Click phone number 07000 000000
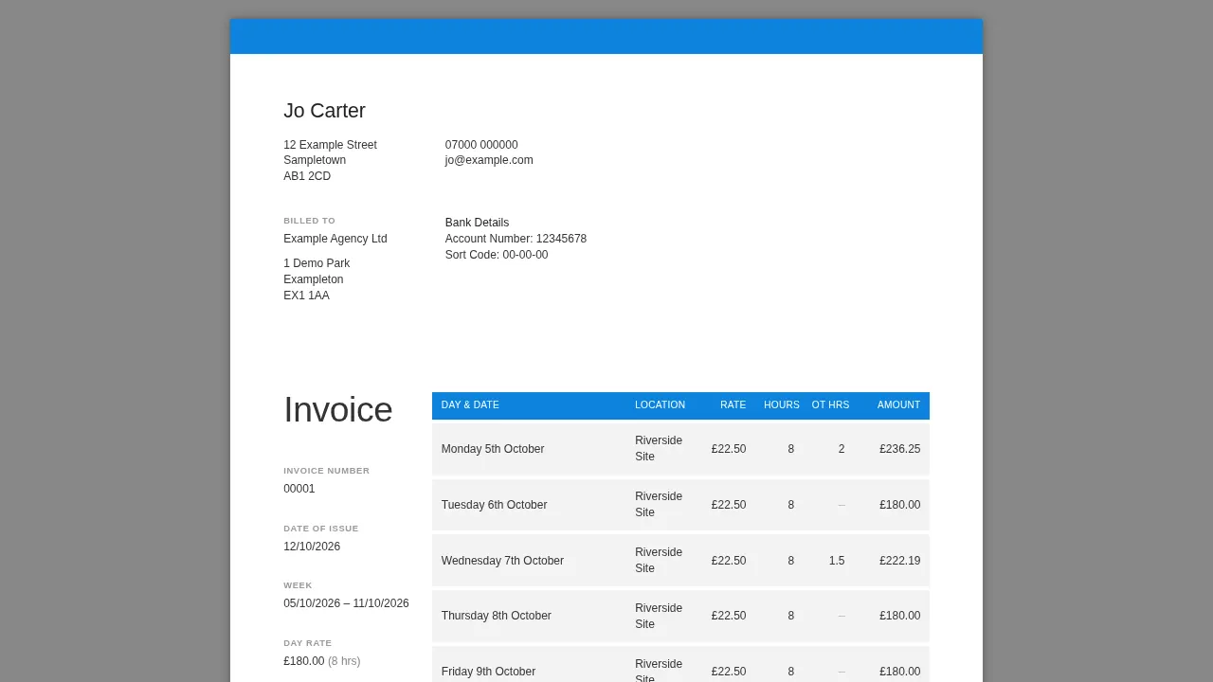Viewport: 1213px width, 682px height. point(481,145)
